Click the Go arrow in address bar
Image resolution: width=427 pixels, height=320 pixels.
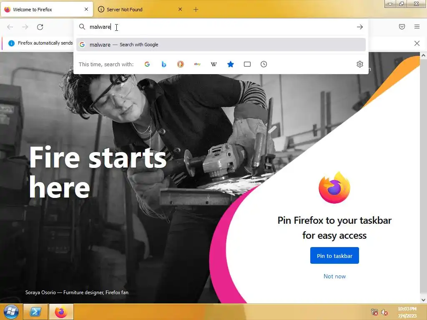[x=360, y=27]
